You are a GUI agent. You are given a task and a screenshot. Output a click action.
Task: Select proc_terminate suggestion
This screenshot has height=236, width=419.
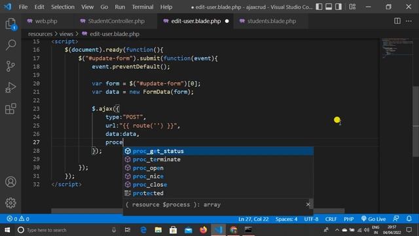coord(218,159)
